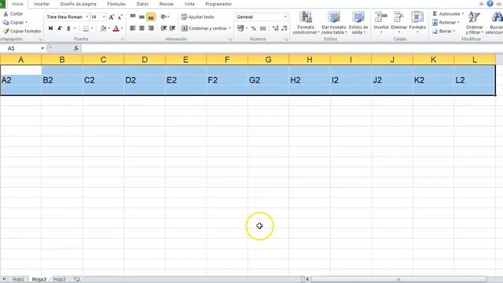Apply red font color A
Screen dimensions: 503x283
click(116, 28)
